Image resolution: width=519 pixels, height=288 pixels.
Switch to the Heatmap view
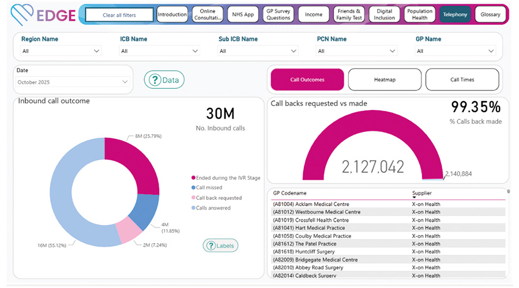[x=385, y=80]
